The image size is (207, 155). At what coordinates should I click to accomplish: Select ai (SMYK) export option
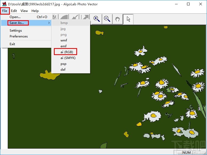[x=68, y=58]
